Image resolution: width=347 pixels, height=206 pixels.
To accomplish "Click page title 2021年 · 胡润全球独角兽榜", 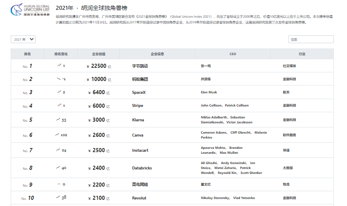I will click(91, 8).
